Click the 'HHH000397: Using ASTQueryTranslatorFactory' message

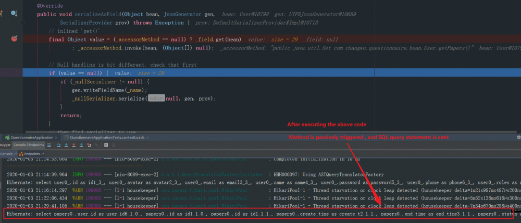(x=328, y=175)
